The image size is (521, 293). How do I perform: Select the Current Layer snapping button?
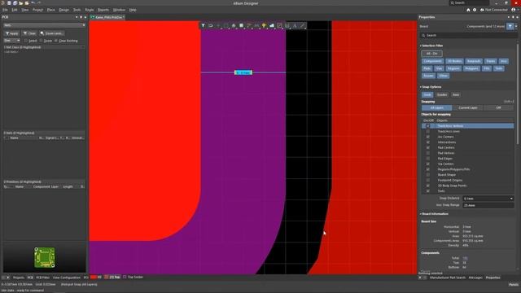468,107
